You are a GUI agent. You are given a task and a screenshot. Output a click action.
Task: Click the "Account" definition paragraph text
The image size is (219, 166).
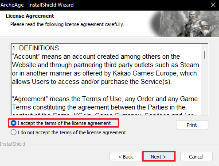106,69
